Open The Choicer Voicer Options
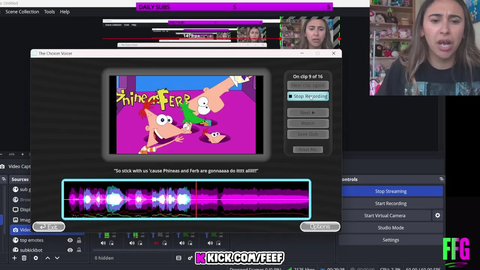Image resolution: width=480 pixels, height=270 pixels. coord(320,226)
